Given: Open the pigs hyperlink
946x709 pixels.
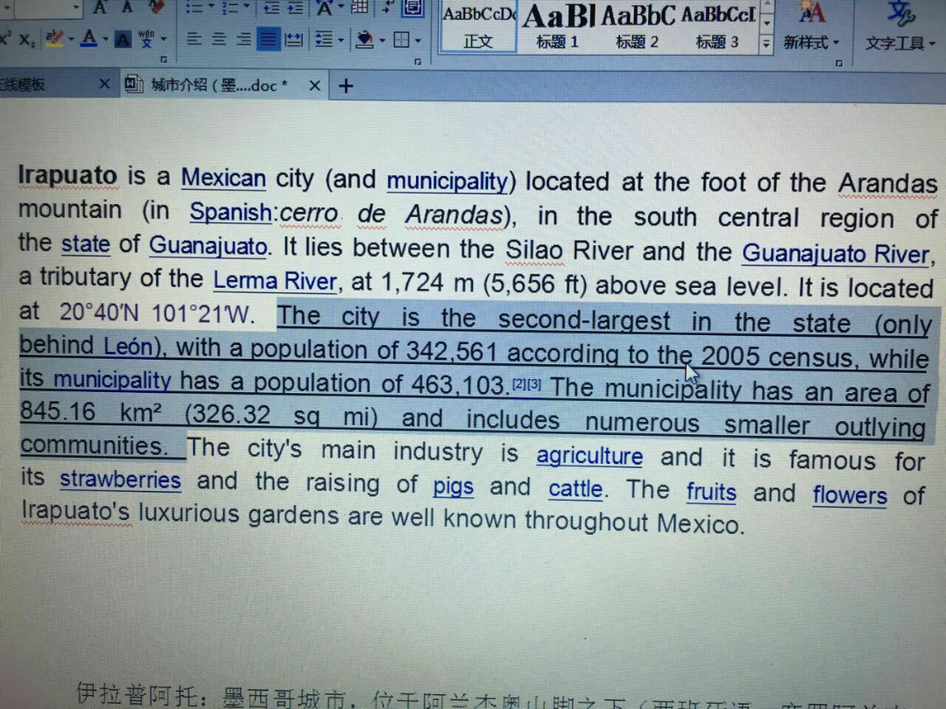Looking at the screenshot, I should 453,487.
